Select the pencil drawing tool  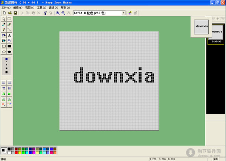pos(4,30)
